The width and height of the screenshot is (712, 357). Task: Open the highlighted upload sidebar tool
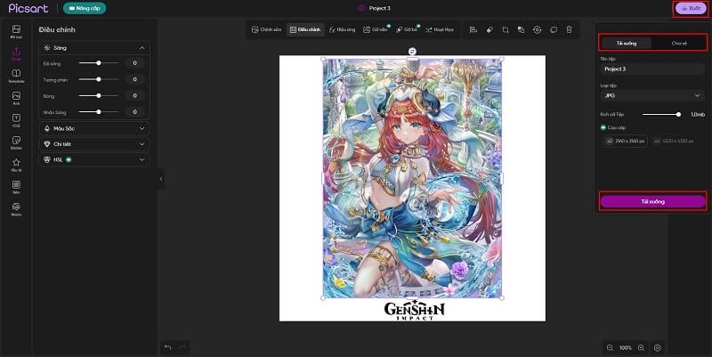[x=16, y=53]
